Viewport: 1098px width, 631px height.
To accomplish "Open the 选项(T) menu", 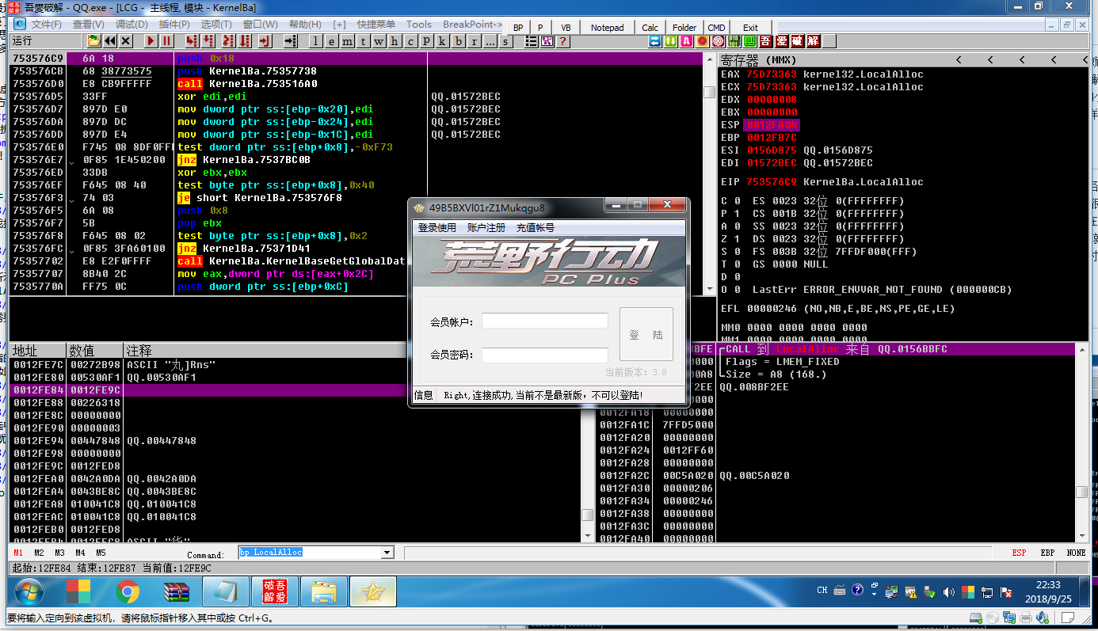I will (x=216, y=25).
